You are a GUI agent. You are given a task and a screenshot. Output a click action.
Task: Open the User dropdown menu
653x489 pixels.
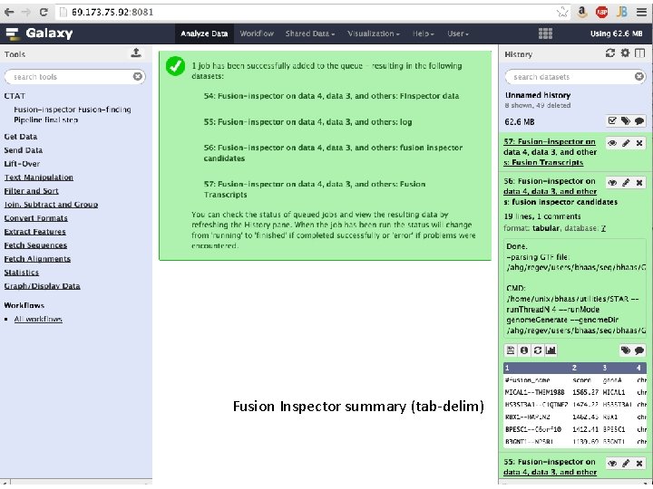pos(458,34)
